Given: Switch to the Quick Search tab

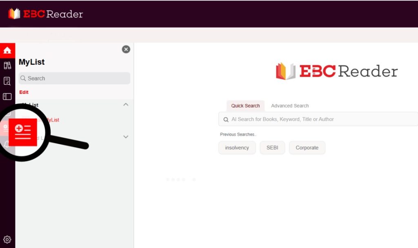Looking at the screenshot, I should [x=245, y=106].
